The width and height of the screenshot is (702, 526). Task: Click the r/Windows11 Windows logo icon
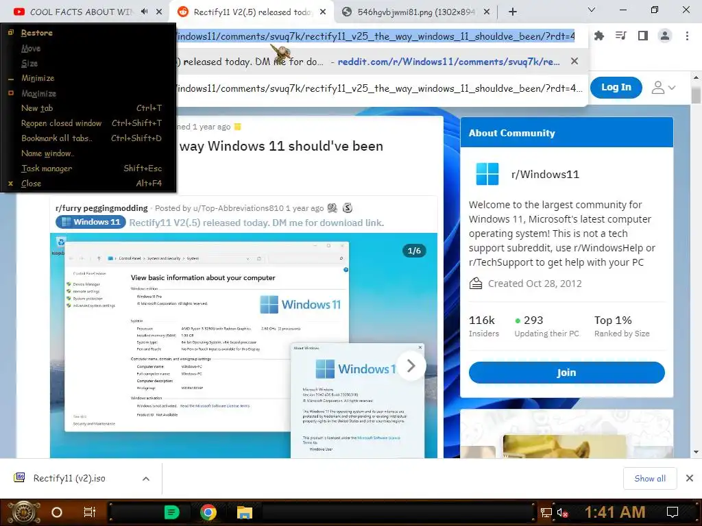tap(487, 174)
